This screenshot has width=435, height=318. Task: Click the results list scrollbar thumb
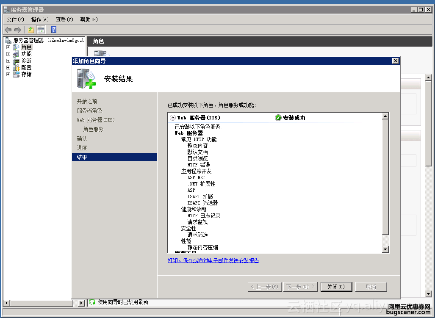pyautogui.click(x=385, y=177)
